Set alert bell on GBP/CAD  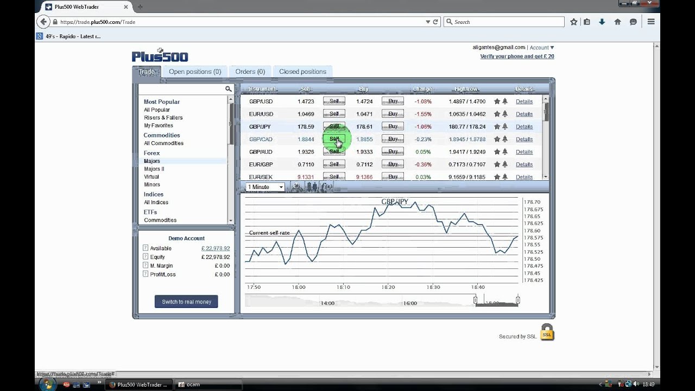(x=505, y=139)
